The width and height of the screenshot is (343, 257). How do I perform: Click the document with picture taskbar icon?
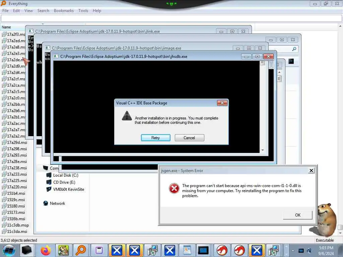(187, 250)
